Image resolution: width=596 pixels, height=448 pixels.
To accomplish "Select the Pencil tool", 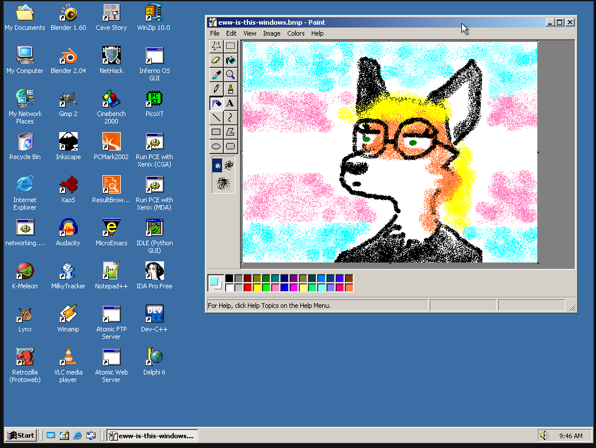I will click(216, 89).
